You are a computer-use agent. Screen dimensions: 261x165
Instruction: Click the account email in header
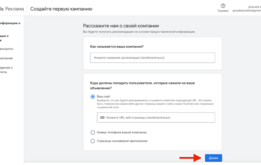coord(247,11)
